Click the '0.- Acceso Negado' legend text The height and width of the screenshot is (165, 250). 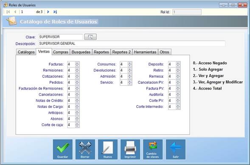210,63
